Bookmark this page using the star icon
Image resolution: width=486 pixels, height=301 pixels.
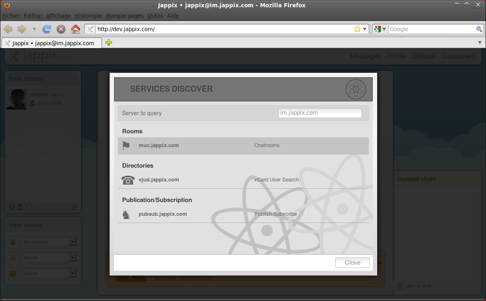pos(357,29)
